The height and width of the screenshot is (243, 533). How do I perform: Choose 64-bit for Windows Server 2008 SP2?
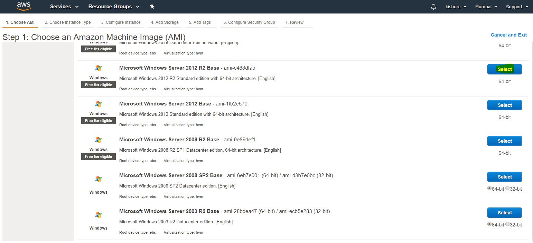click(489, 189)
